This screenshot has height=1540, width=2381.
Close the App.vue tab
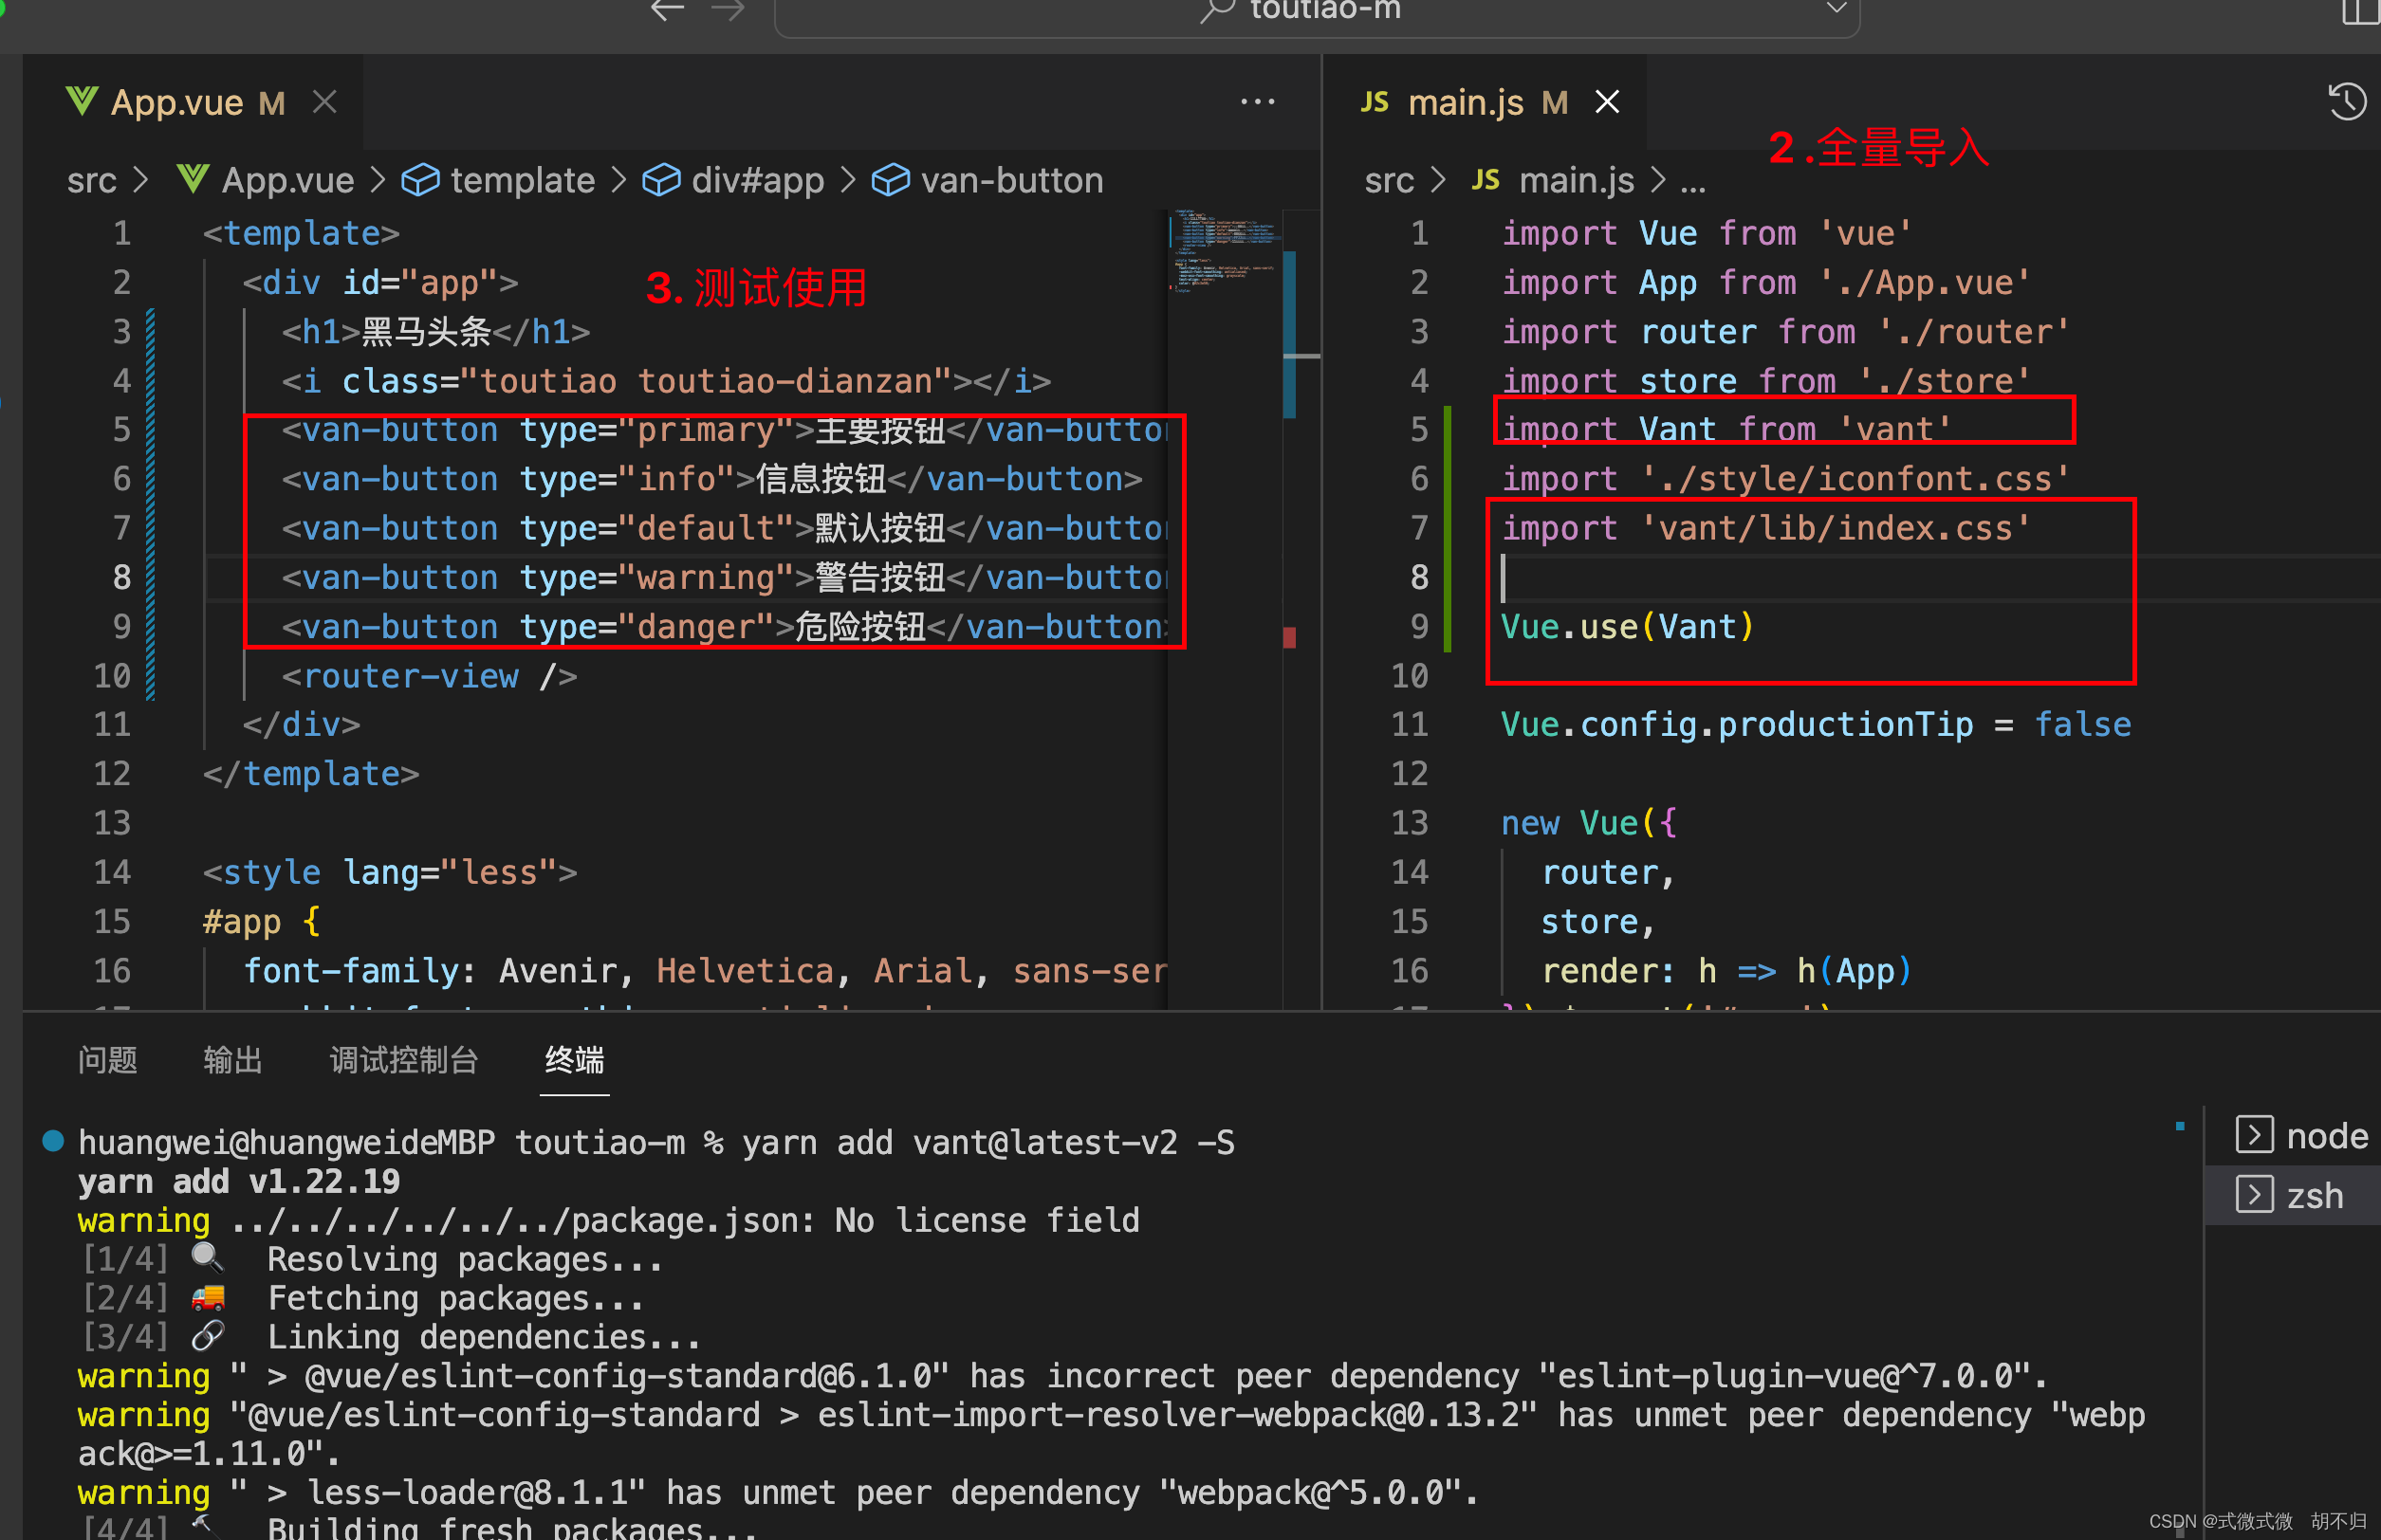pyautogui.click(x=324, y=102)
